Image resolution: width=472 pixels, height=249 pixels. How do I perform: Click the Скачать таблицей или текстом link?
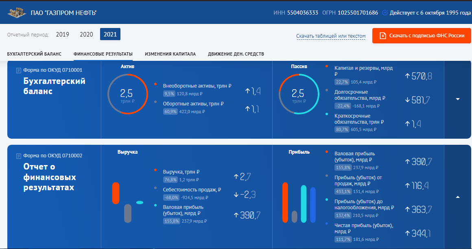331,36
